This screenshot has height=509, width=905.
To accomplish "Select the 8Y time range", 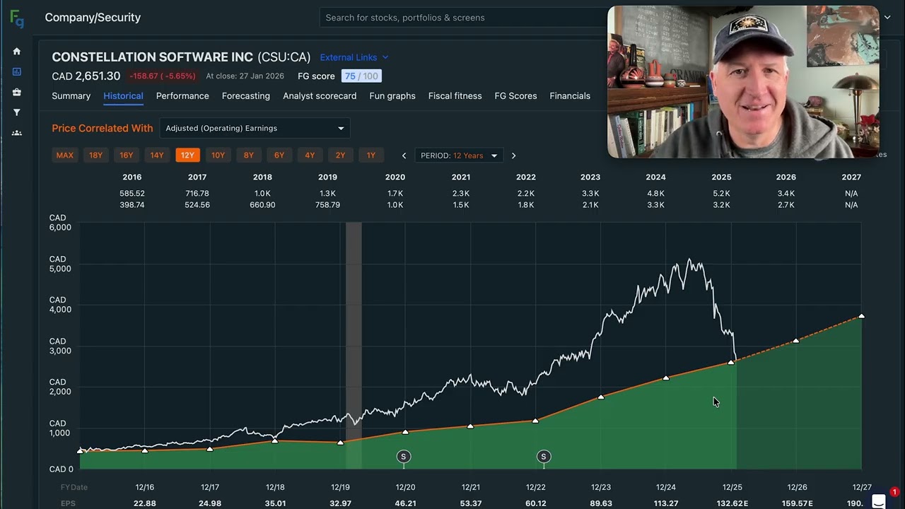I will pos(248,156).
